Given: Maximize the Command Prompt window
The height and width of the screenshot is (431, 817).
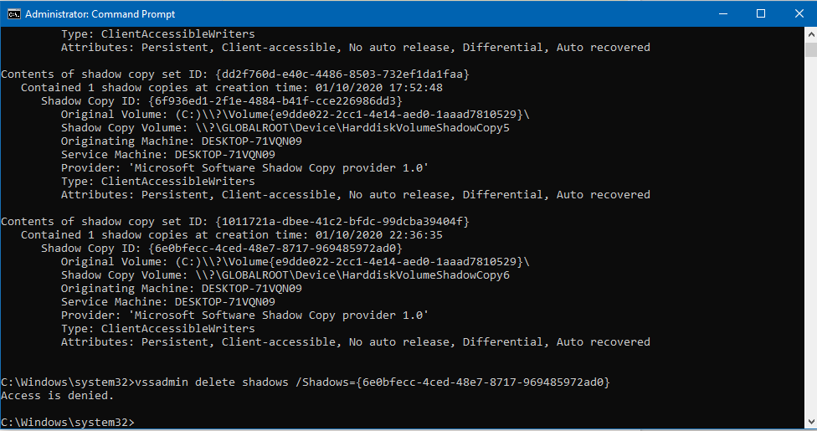Looking at the screenshot, I should point(761,14).
